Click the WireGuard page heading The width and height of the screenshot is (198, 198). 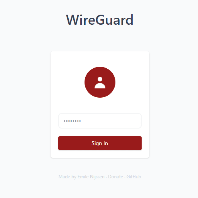(100, 20)
